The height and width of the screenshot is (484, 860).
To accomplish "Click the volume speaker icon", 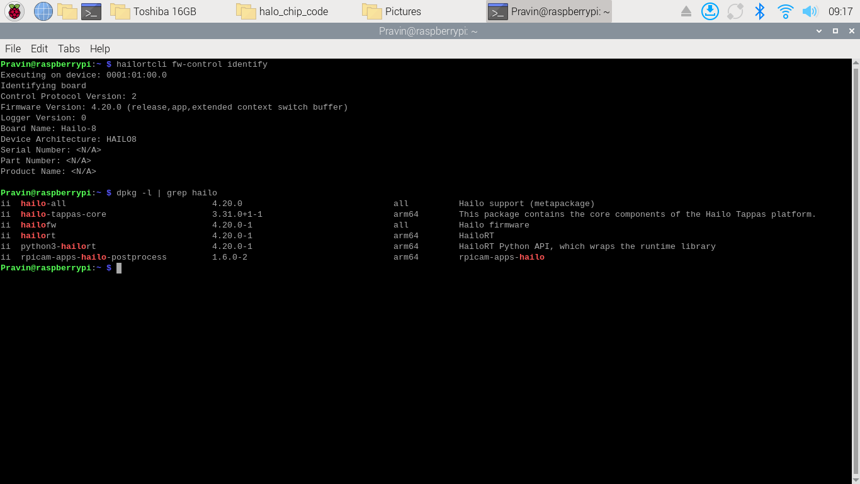I will pos(810,11).
